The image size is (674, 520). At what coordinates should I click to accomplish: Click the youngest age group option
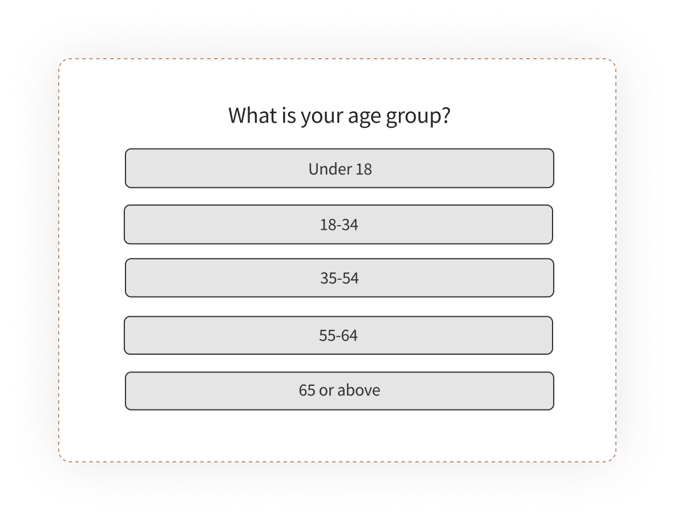pyautogui.click(x=338, y=168)
